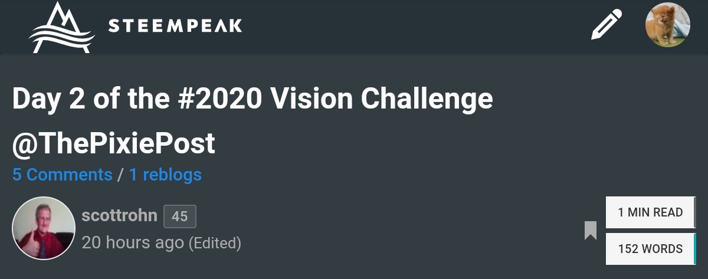
Task: Click gray accent strip on 1 MIN READ
Action: 694,212
